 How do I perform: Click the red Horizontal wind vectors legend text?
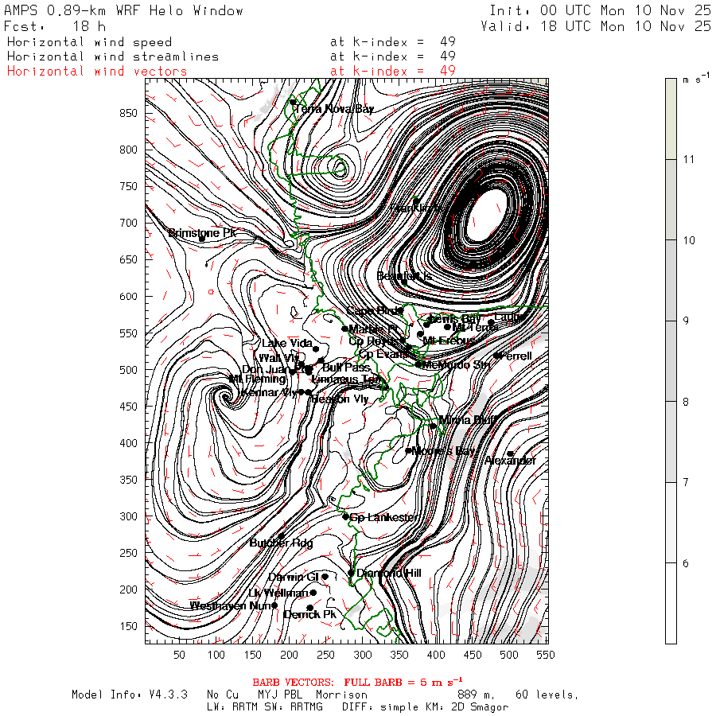(x=97, y=72)
